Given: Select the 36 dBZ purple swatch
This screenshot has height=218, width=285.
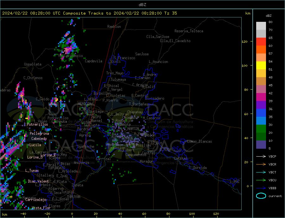Looking at the screenshot, I should tap(261, 105).
